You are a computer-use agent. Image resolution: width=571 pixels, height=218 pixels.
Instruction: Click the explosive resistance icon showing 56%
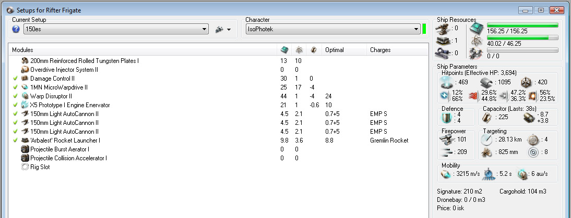533,96
